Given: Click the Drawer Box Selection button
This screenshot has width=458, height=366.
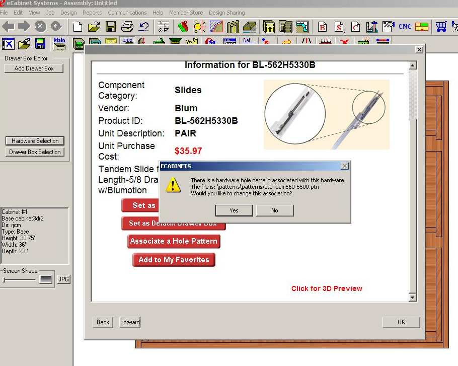Looking at the screenshot, I should [35, 152].
